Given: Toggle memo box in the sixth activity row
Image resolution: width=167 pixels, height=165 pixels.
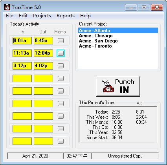Looking at the screenshot, I should (61, 103).
